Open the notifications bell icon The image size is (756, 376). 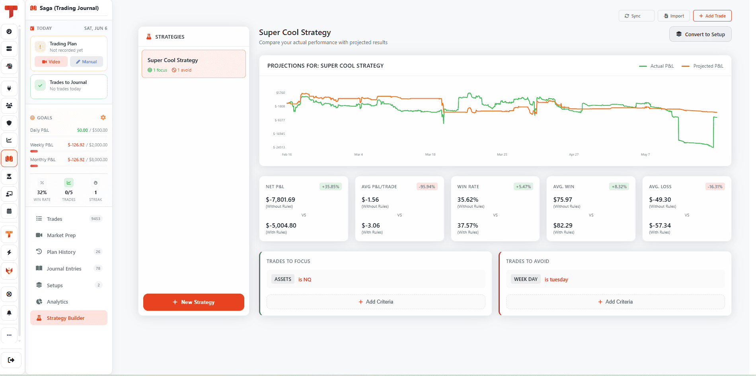[x=9, y=313]
